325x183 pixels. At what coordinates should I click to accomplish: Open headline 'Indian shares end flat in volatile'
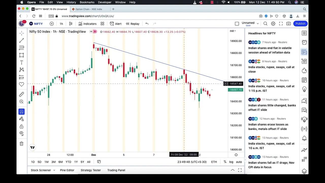point(270,50)
